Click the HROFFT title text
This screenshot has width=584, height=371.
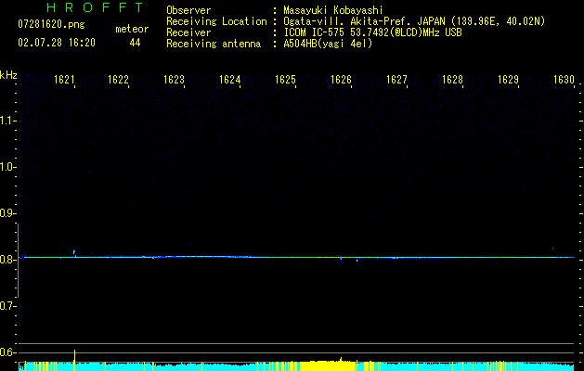pyautogui.click(x=95, y=7)
